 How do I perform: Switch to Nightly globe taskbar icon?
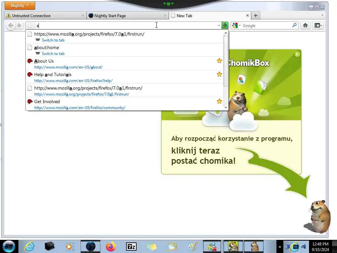tap(91, 246)
